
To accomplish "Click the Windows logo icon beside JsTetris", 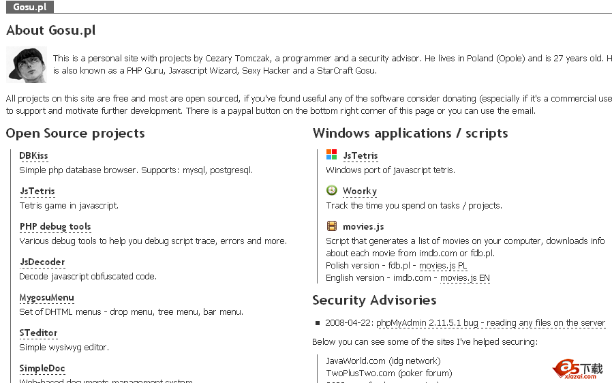I will point(331,155).
